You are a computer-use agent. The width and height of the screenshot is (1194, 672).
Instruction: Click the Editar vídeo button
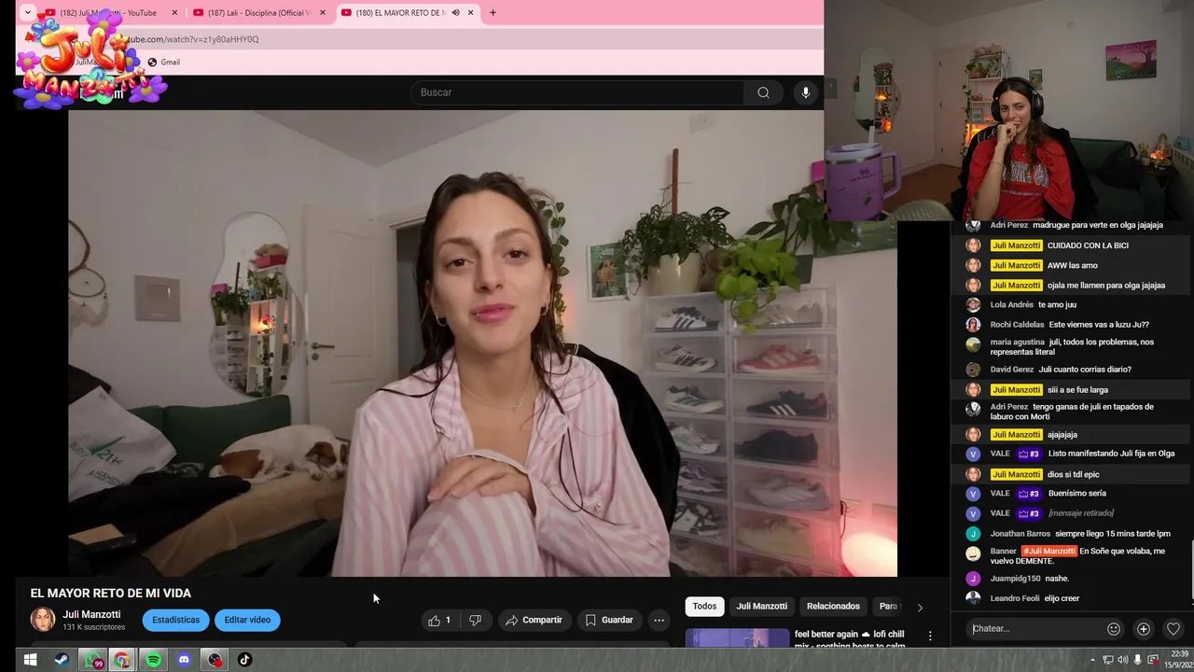point(247,620)
